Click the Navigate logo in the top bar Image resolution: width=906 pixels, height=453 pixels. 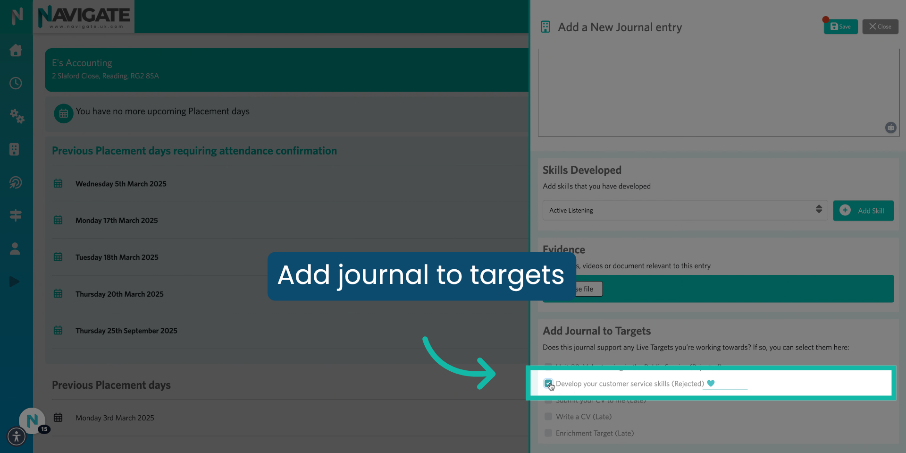(84, 17)
